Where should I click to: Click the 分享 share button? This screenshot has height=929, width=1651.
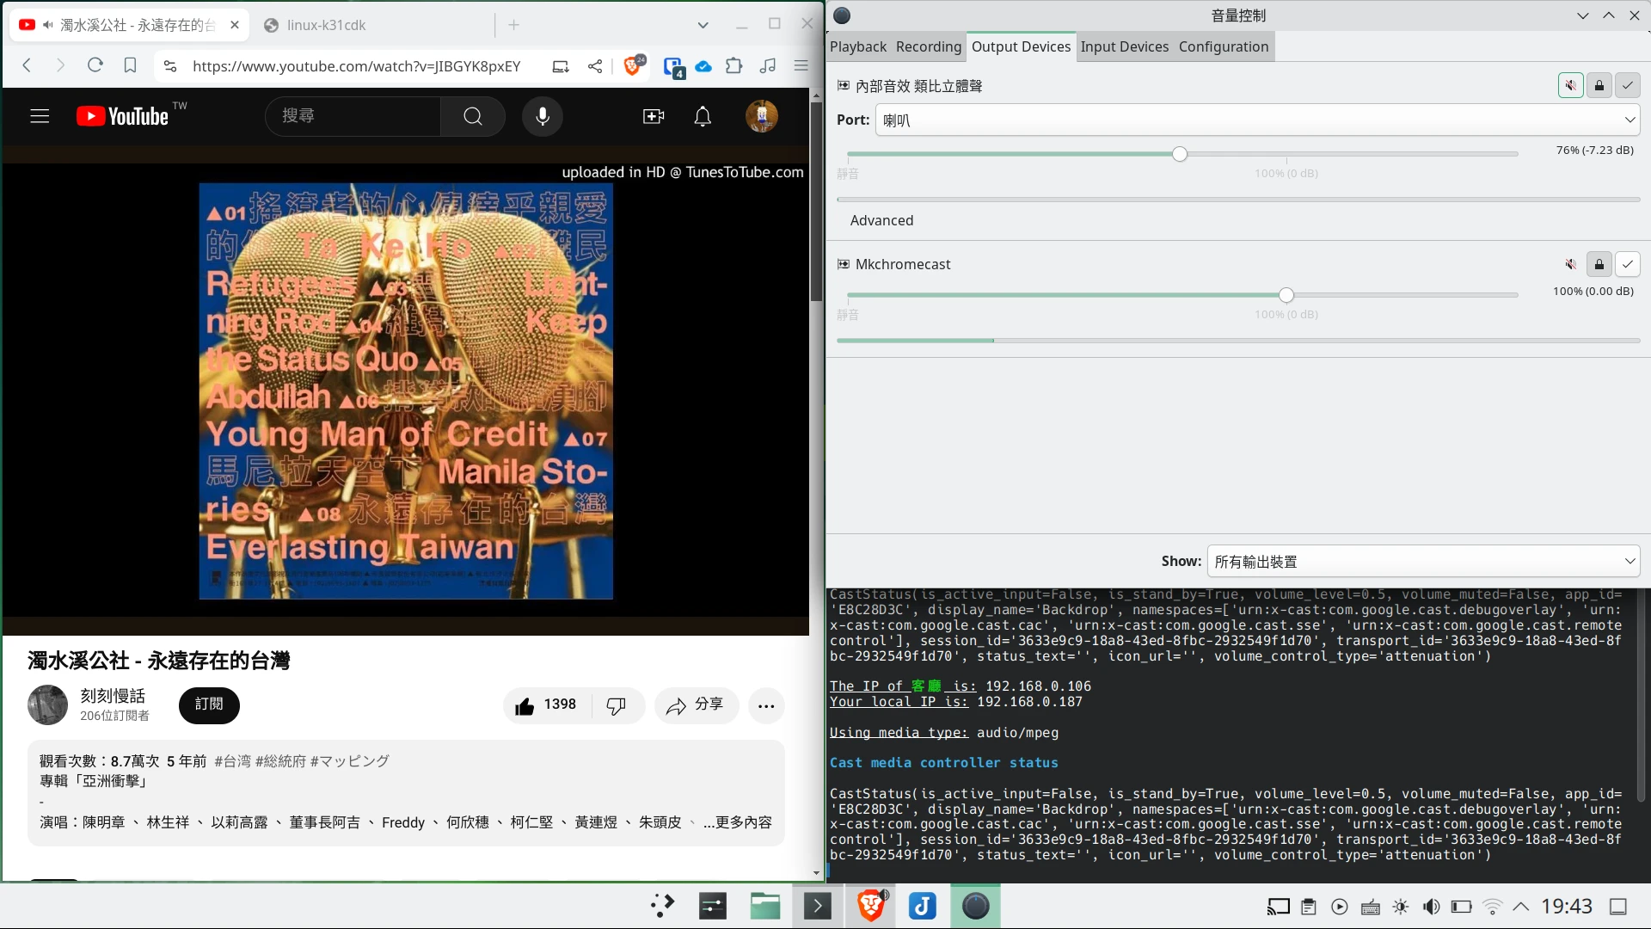[697, 705]
